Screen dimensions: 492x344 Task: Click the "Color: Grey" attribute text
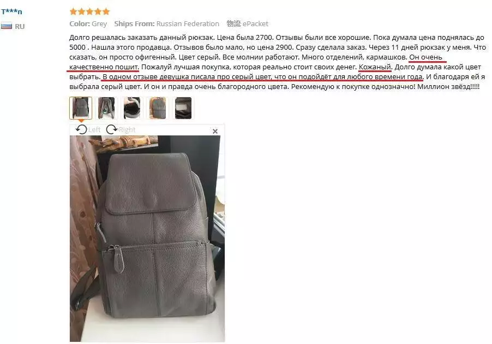(88, 23)
